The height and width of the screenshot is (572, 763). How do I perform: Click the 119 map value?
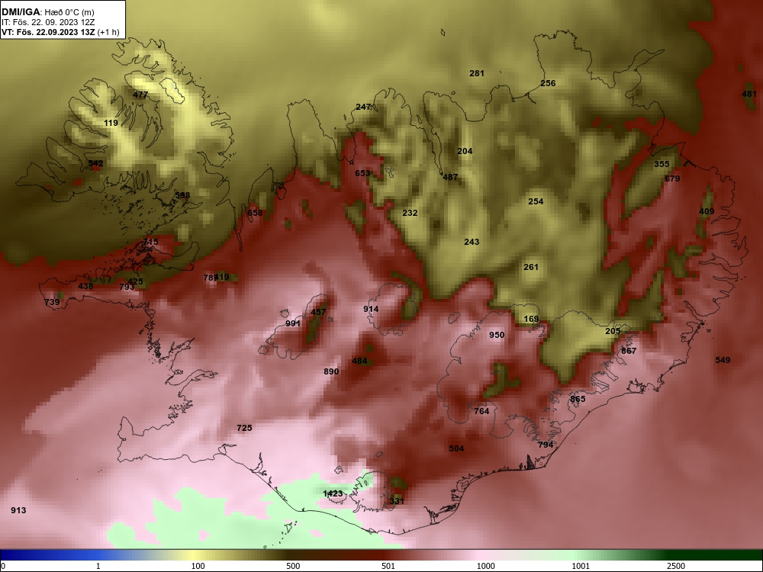point(111,123)
